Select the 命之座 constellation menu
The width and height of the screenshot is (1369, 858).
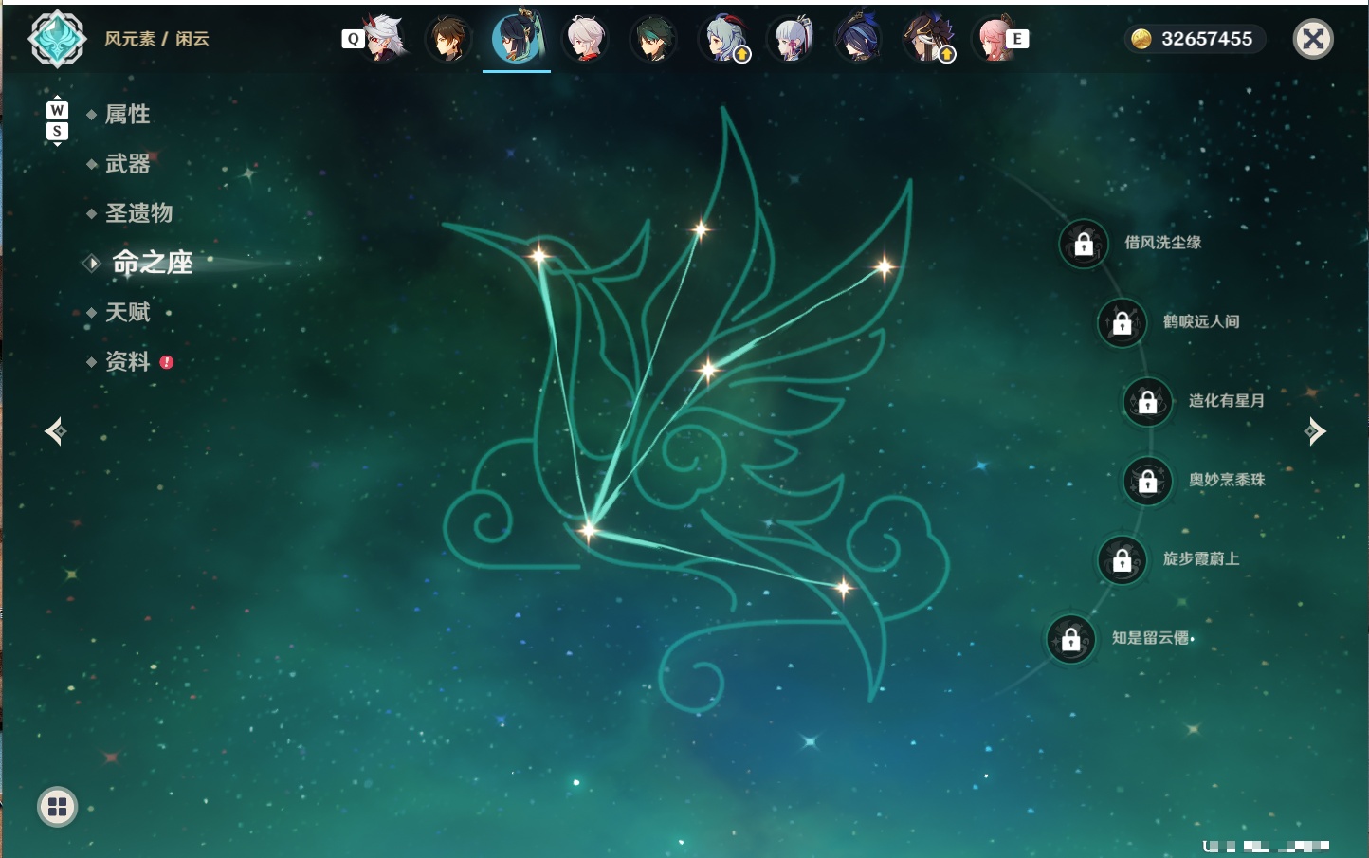(x=152, y=263)
